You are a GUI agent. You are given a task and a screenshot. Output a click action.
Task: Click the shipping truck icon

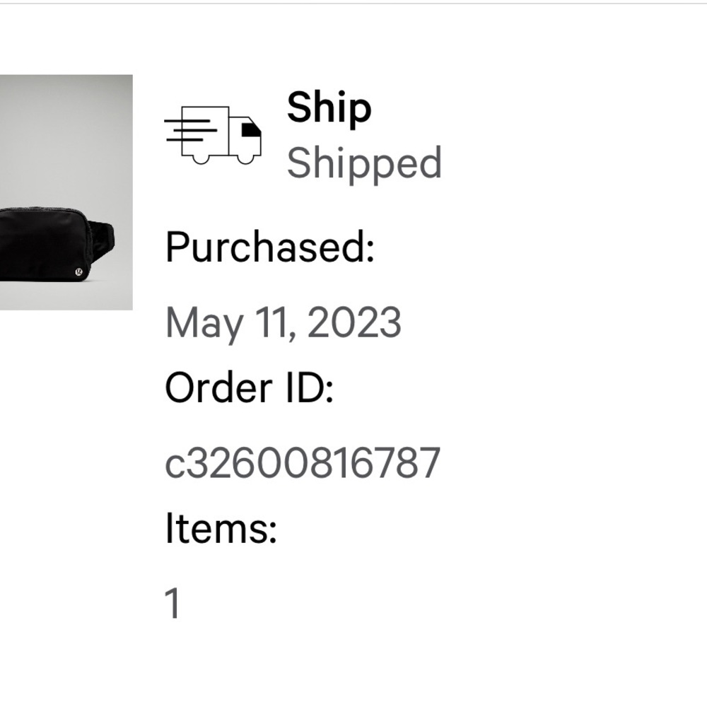214,135
